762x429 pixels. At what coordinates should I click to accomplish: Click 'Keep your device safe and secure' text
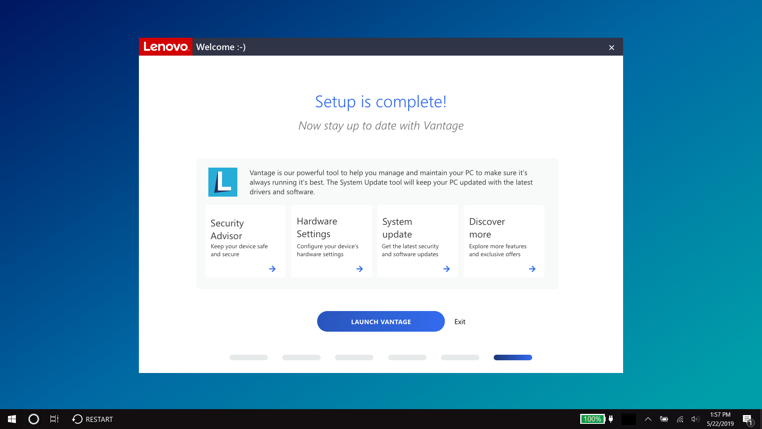239,250
